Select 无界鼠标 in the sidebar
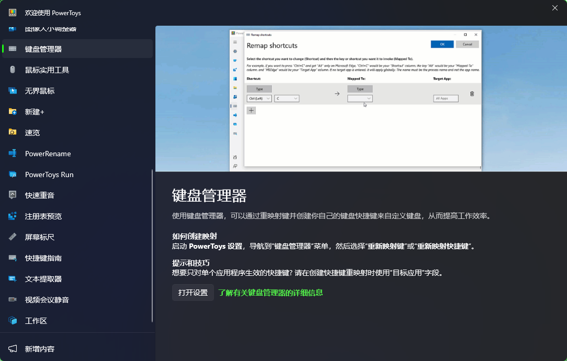Image resolution: width=567 pixels, height=361 pixels. (77, 90)
